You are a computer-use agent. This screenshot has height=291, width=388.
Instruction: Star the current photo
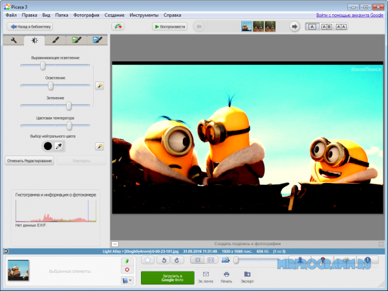[x=147, y=260]
